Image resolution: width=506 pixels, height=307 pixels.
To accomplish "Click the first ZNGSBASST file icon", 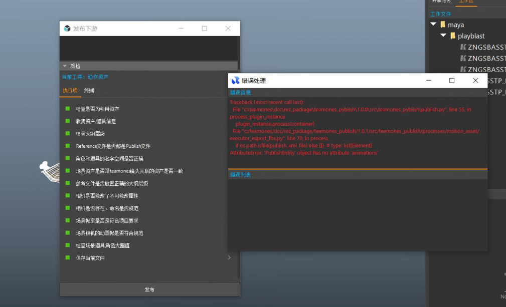I will tap(463, 47).
